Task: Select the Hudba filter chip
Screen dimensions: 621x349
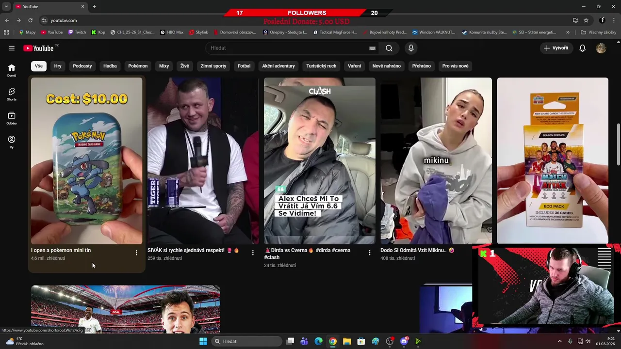Action: pyautogui.click(x=110, y=66)
